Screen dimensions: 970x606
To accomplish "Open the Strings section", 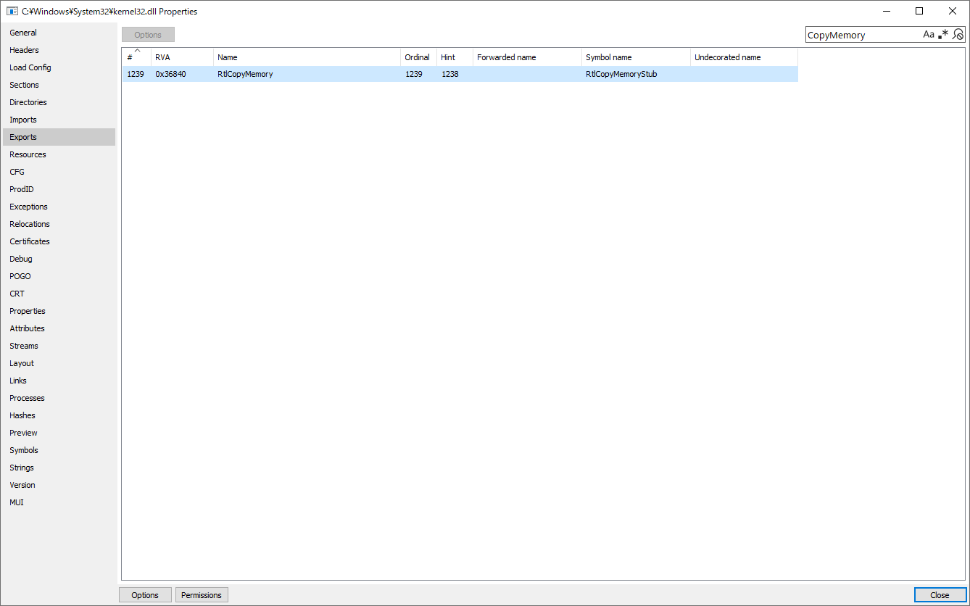I will (x=21, y=467).
